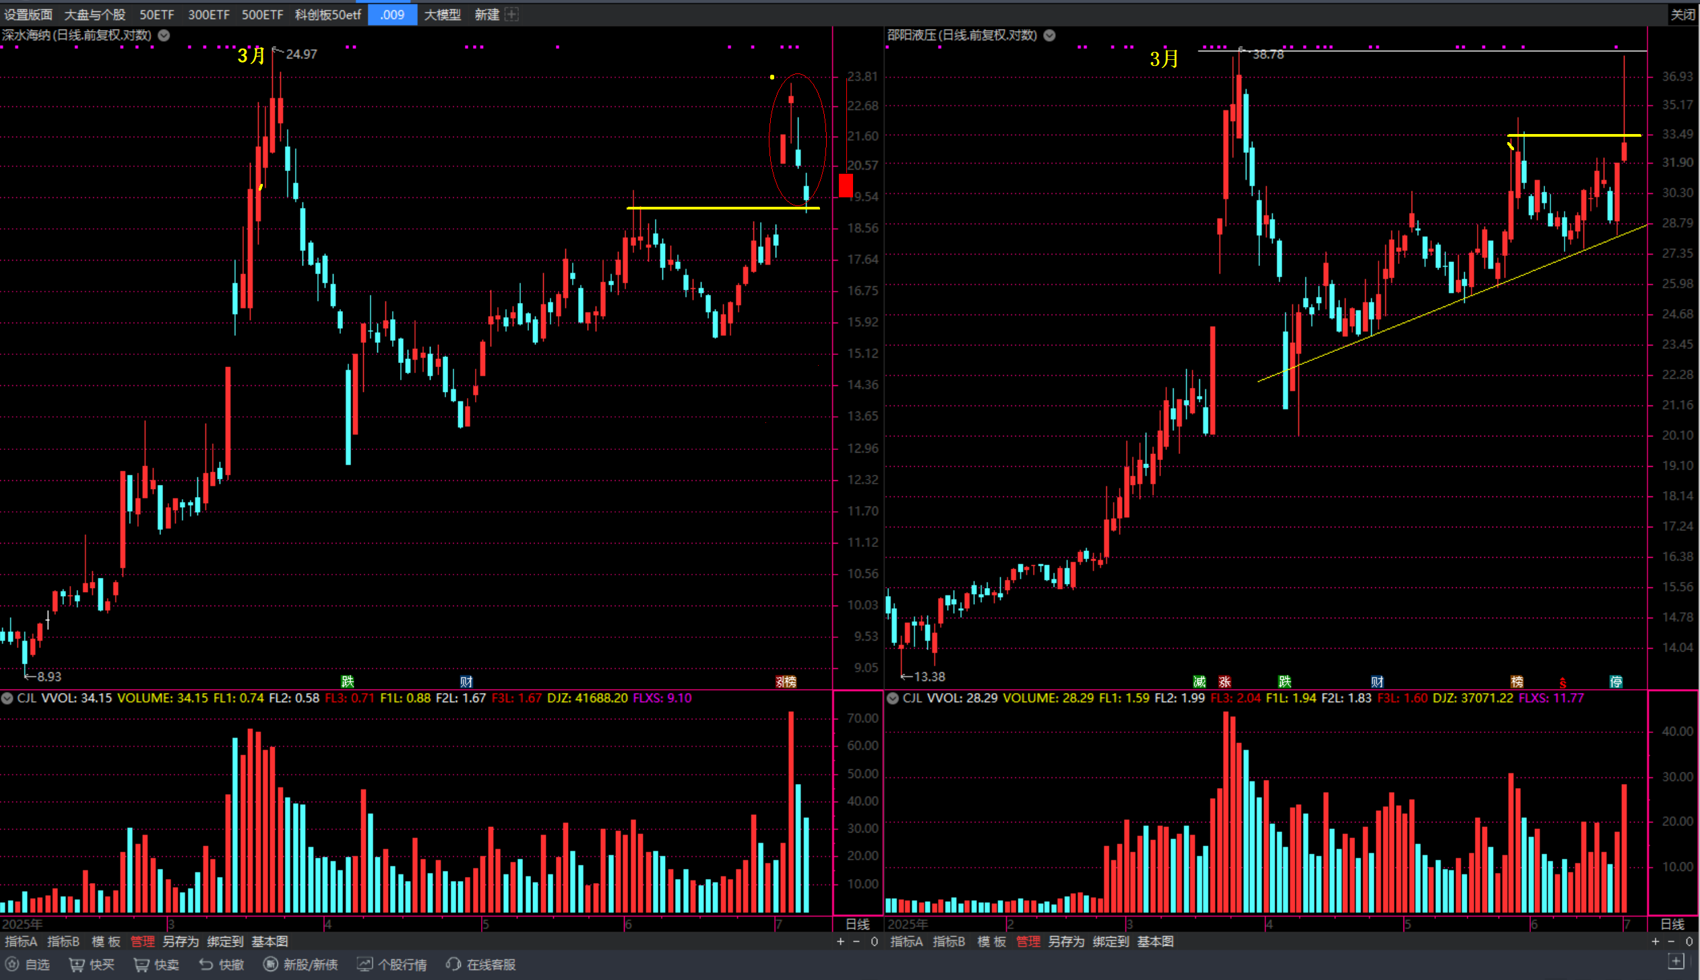Click the left chart CJL indicator settings icon
The image size is (1700, 980).
click(7, 698)
